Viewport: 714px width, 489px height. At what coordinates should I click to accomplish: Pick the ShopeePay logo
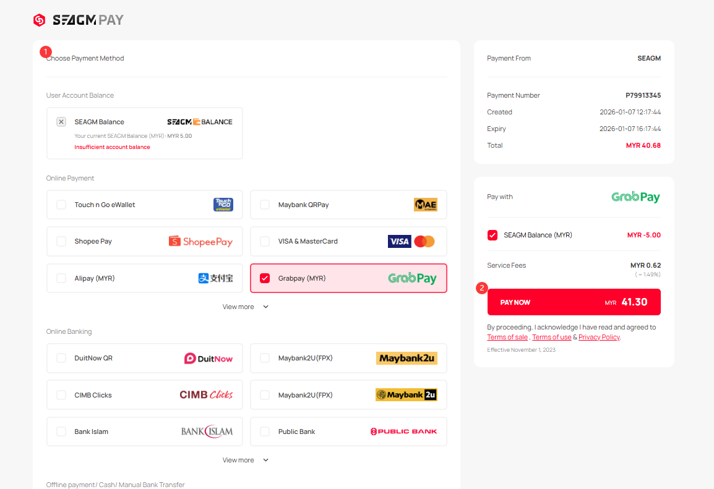[x=200, y=242]
